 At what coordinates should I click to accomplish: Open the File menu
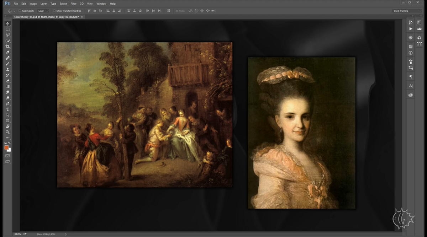(x=16, y=4)
